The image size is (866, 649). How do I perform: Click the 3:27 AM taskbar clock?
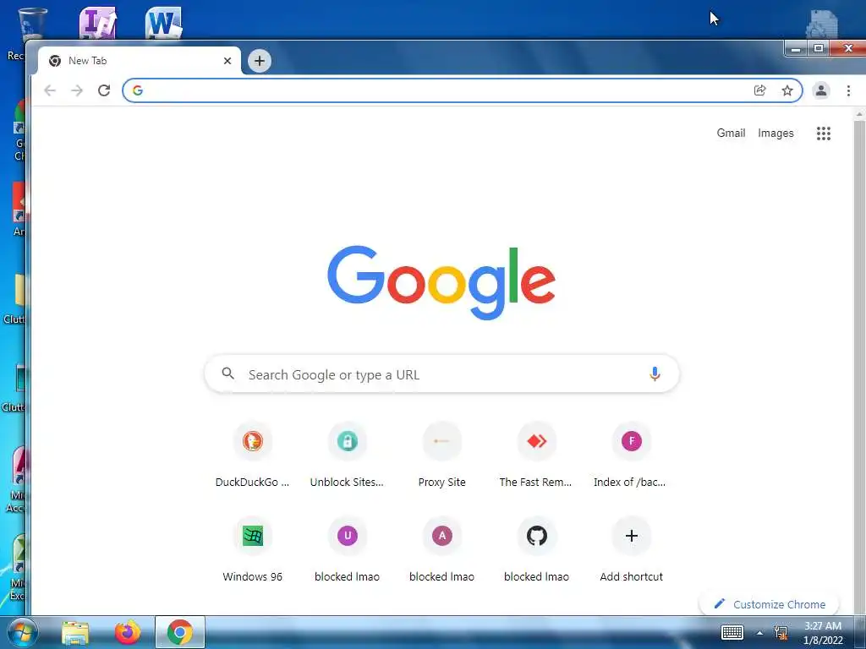(x=823, y=633)
